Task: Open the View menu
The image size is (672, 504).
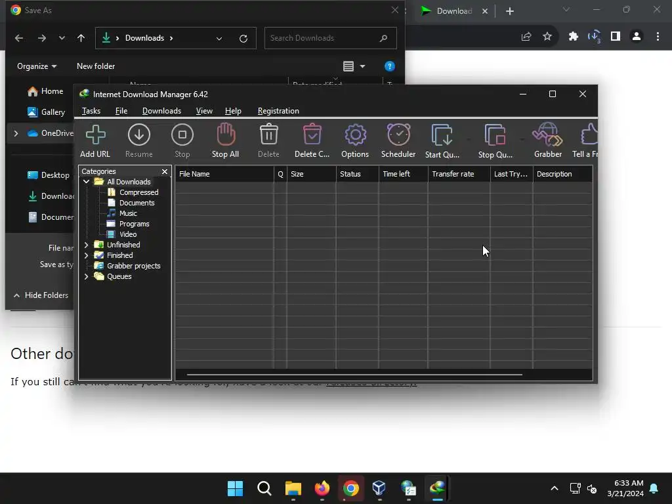Action: 204,111
